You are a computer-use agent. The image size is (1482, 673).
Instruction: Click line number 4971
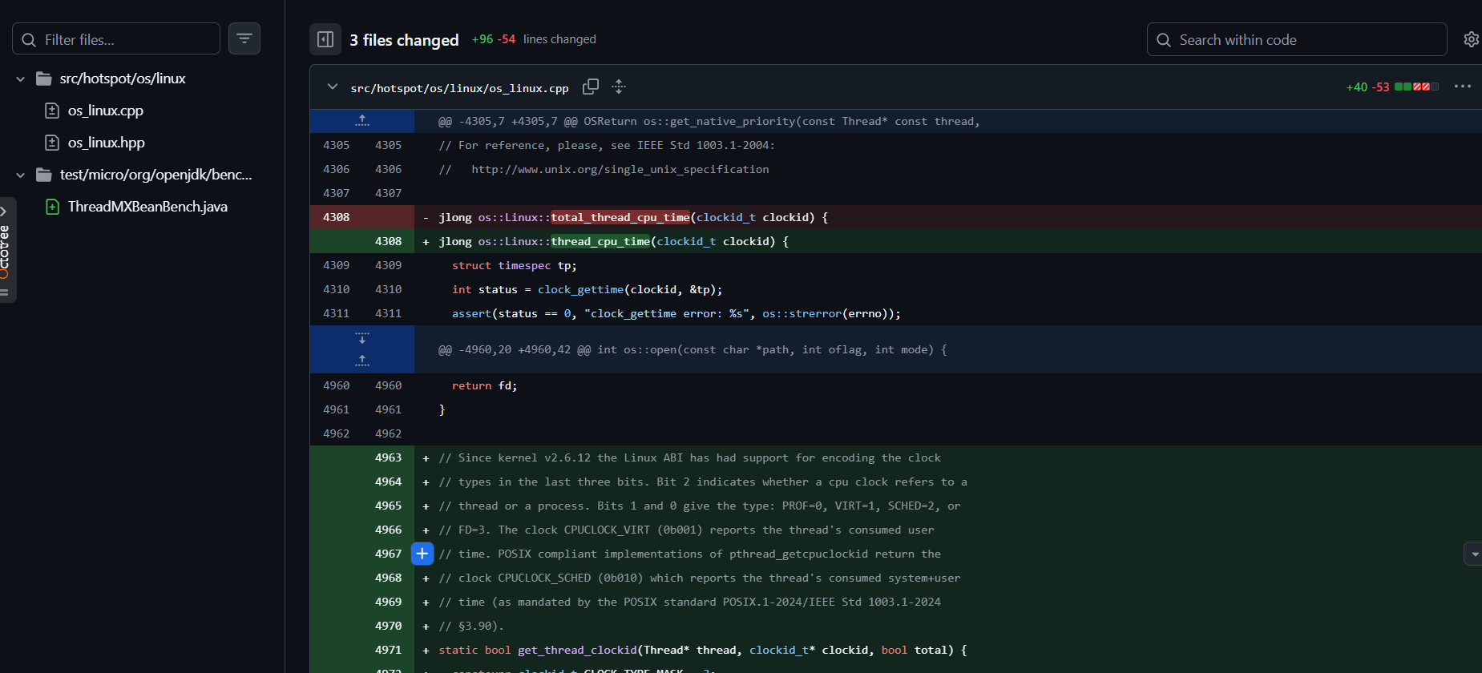[x=388, y=650]
